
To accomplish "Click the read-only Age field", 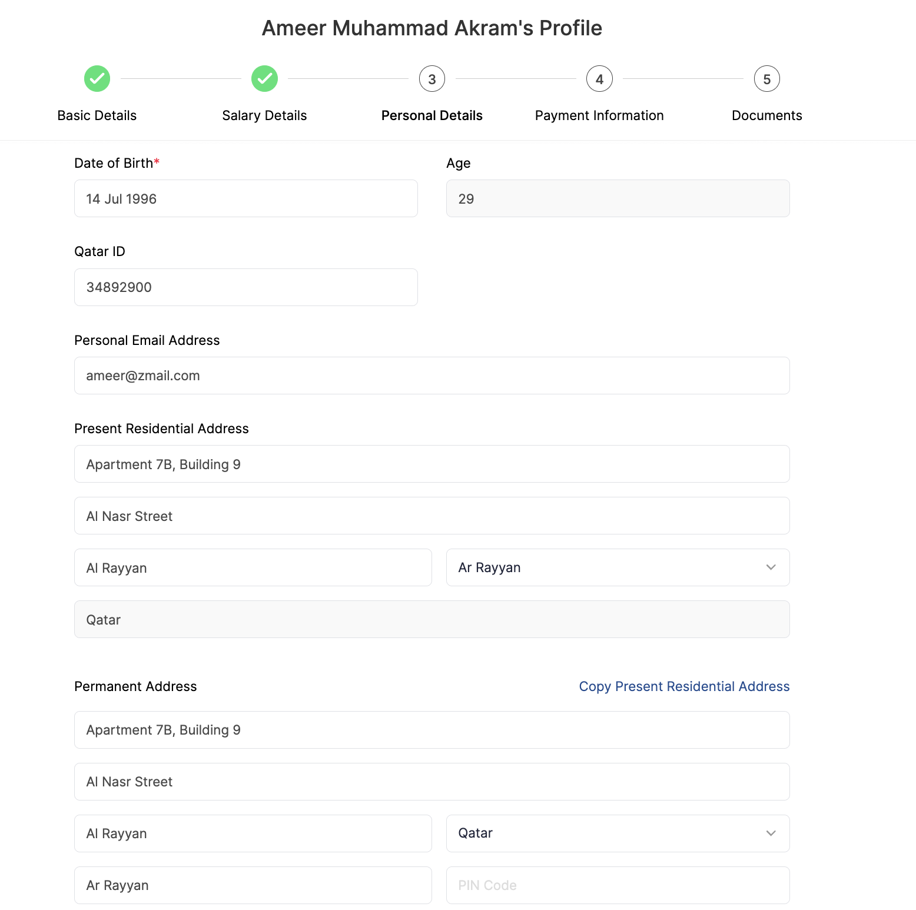I will [618, 199].
